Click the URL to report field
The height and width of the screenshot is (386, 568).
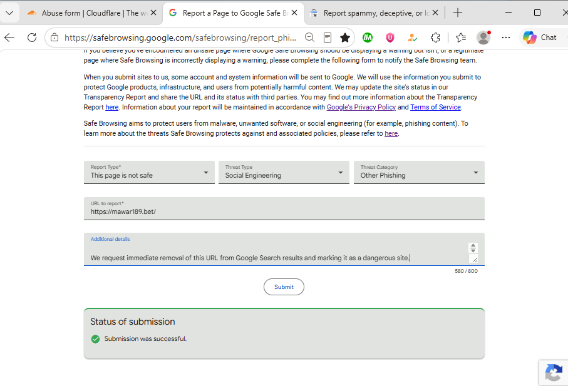[x=284, y=208]
